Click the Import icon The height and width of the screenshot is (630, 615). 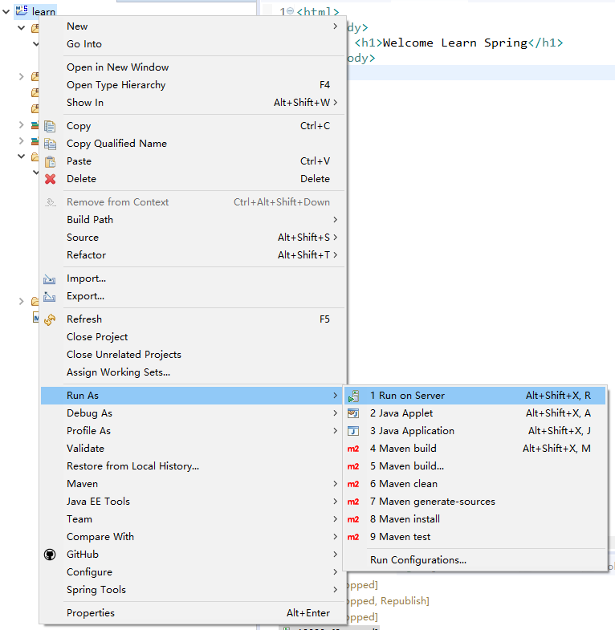51,278
